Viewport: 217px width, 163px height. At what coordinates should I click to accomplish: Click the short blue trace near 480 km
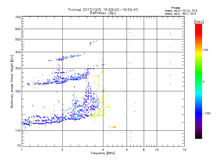coord(93,42)
